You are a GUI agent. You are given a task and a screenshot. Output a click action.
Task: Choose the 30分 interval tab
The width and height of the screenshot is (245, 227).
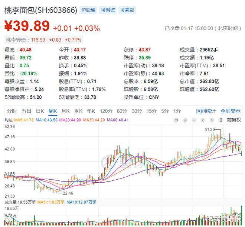click(137, 111)
